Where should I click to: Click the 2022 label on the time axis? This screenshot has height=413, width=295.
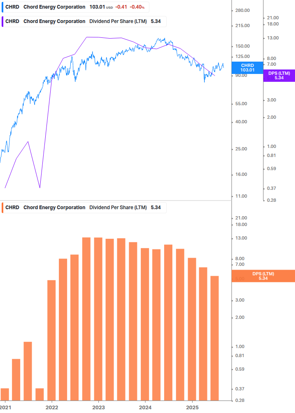pyautogui.click(x=52, y=408)
